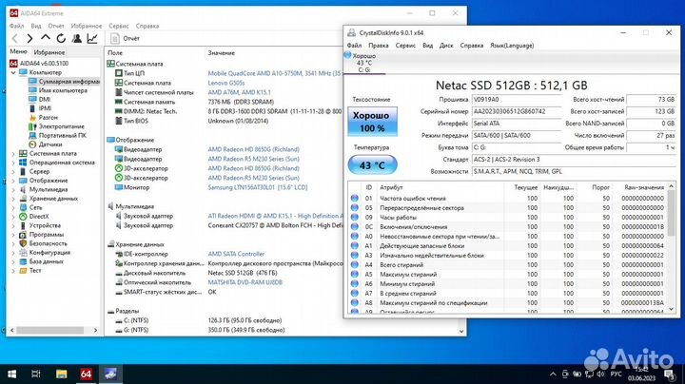Open the MATSHITA DVD-RAM link
The image size is (685, 384).
[x=245, y=282]
